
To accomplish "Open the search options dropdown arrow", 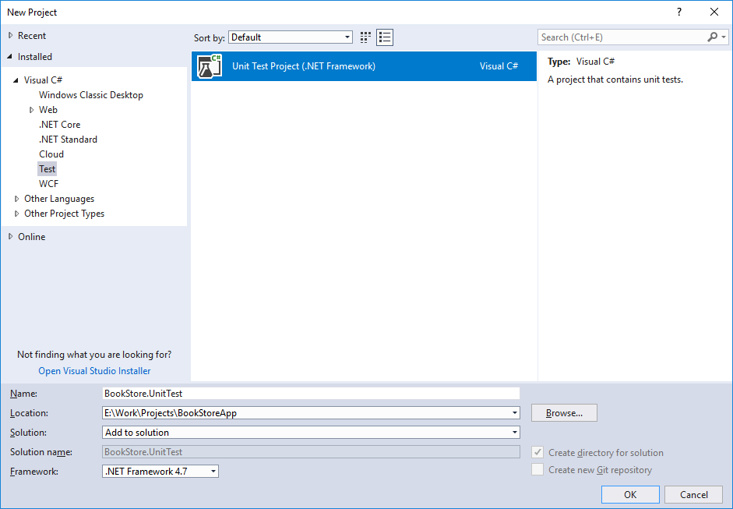I will point(723,37).
